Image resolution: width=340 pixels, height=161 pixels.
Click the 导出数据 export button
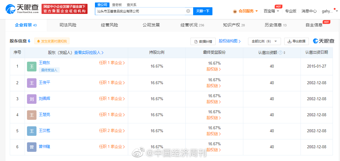pyautogui.click(x=296, y=41)
